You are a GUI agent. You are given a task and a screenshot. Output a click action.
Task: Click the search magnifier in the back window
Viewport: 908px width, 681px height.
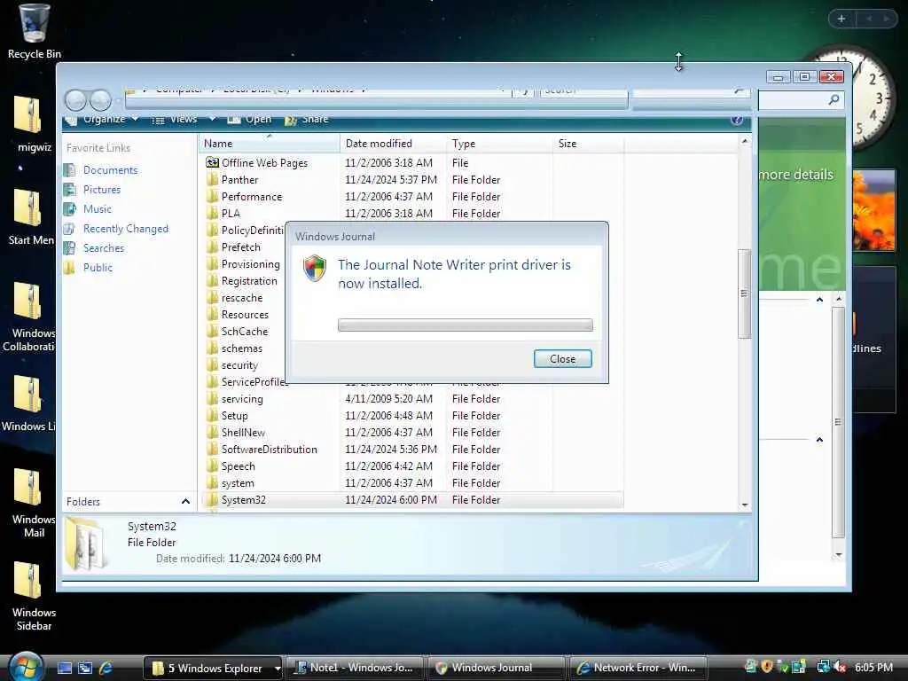click(x=834, y=99)
